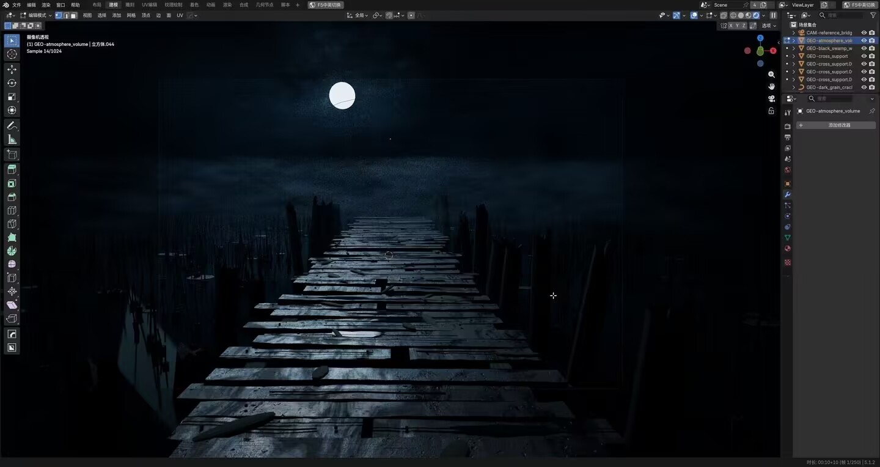Select the Scale tool in the left toolbar
Viewport: 880px width, 467px height.
click(12, 97)
